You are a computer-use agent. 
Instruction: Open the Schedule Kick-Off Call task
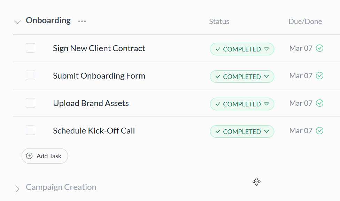tap(94, 131)
